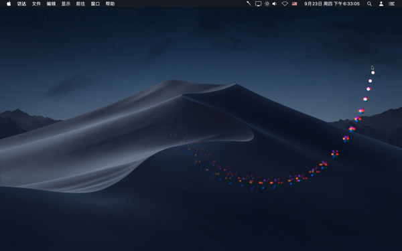Screen dimensions: 402x251
Task: Open the 访达 (Finder) menu
Action: (21, 3)
